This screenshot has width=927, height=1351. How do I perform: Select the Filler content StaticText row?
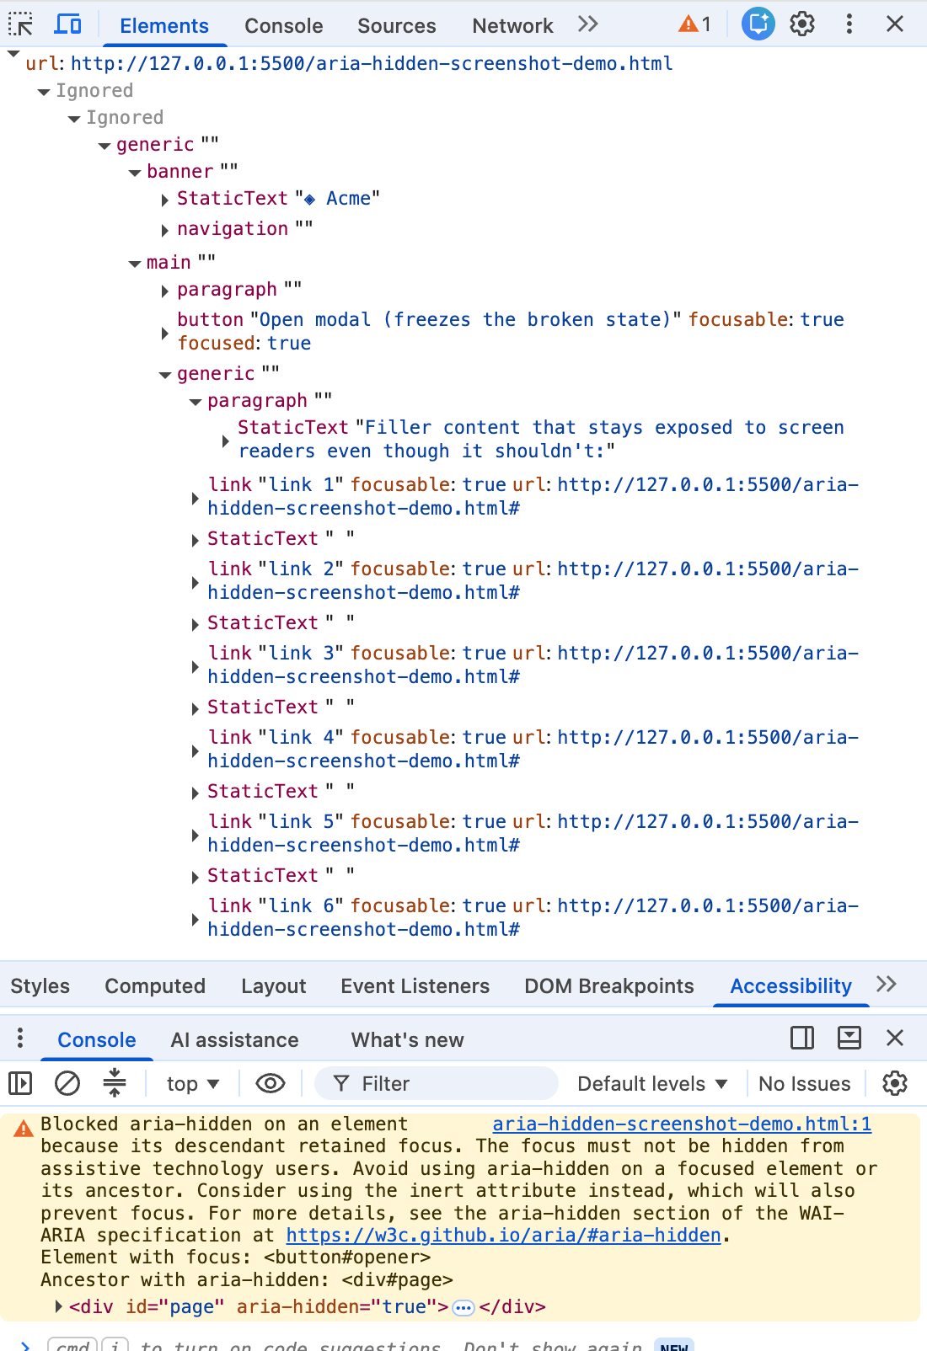tap(540, 439)
